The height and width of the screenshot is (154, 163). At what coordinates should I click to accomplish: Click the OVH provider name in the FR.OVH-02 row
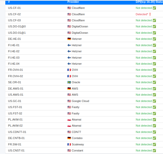(75, 76)
